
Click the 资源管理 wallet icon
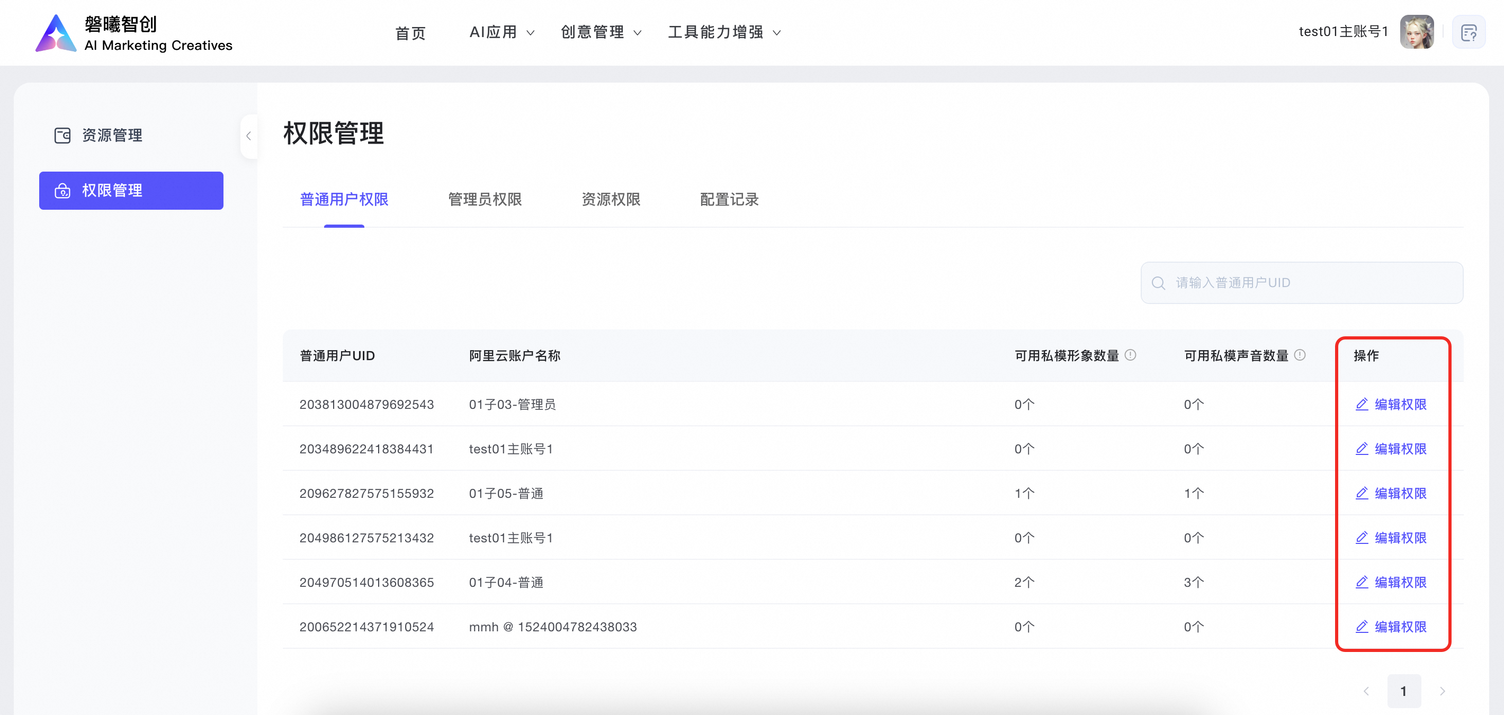[x=62, y=136]
